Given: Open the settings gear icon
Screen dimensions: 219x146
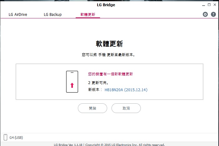Looking at the screenshot, I should pyautogui.click(x=205, y=14).
